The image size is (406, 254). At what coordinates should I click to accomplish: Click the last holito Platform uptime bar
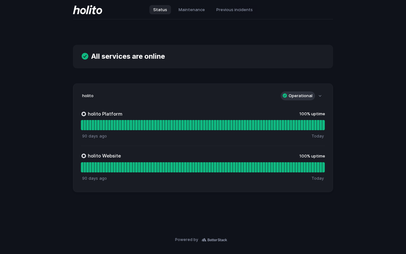[323, 125]
